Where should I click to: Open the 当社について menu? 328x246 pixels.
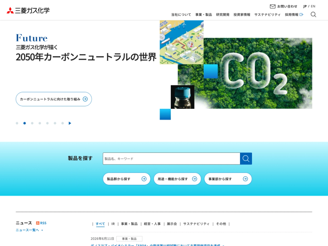(181, 15)
